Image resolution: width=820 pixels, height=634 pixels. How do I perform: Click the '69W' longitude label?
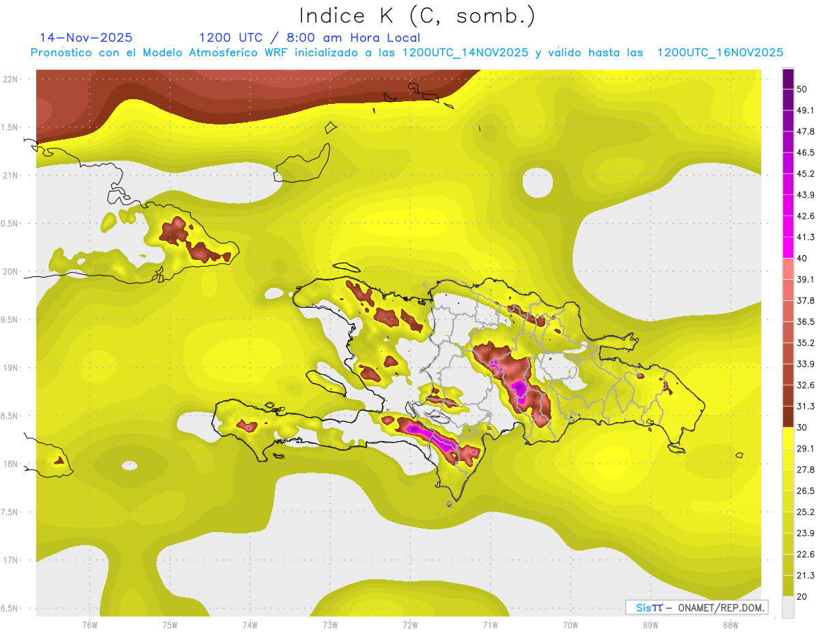(x=650, y=625)
